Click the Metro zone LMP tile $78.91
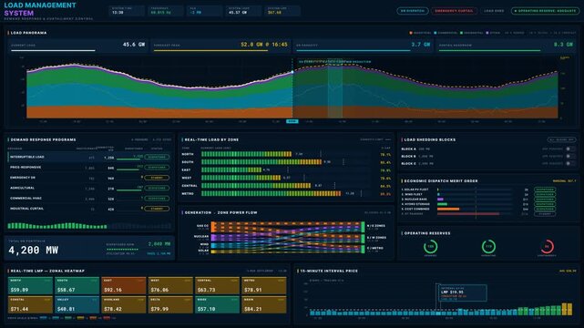 click(x=264, y=285)
